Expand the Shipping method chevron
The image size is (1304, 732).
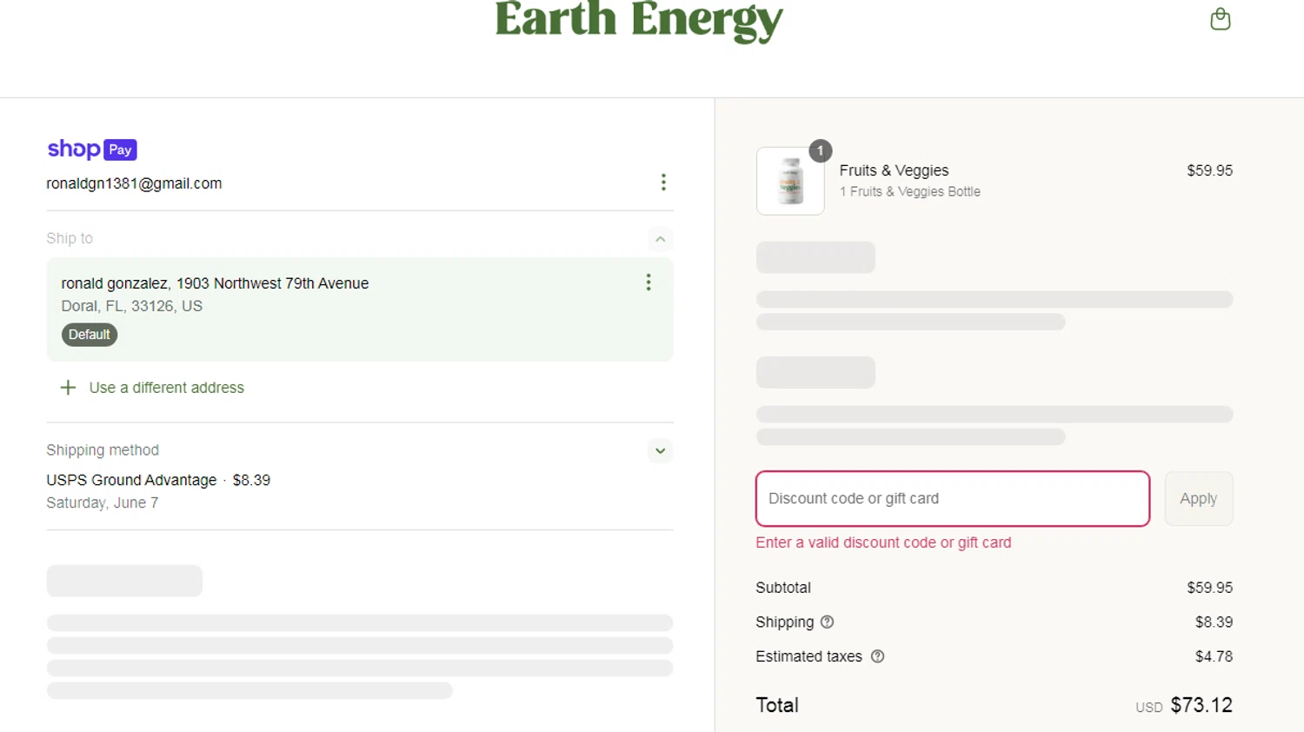click(661, 451)
